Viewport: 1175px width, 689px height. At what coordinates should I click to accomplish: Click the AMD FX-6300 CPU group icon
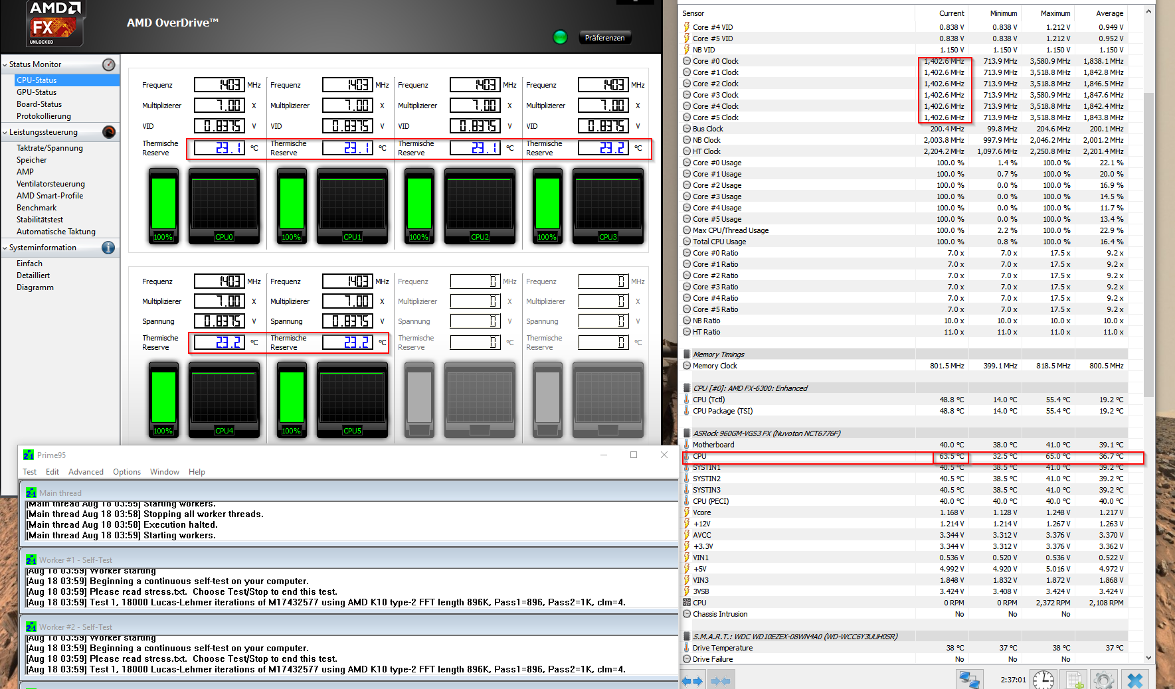687,388
